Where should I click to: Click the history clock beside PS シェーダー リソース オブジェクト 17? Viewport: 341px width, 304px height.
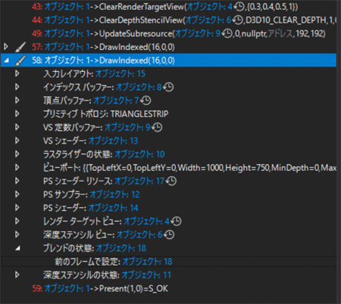pyautogui.click(x=171, y=181)
